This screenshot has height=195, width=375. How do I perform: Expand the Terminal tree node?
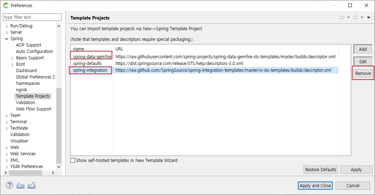tap(7, 122)
